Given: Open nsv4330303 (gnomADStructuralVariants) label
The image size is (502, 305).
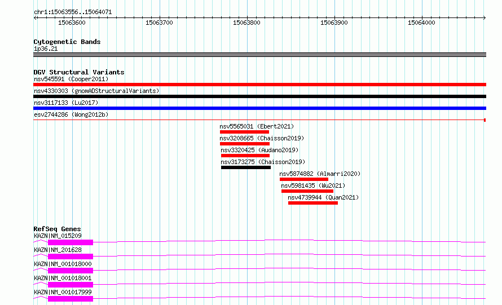Looking at the screenshot, I should [96, 91].
